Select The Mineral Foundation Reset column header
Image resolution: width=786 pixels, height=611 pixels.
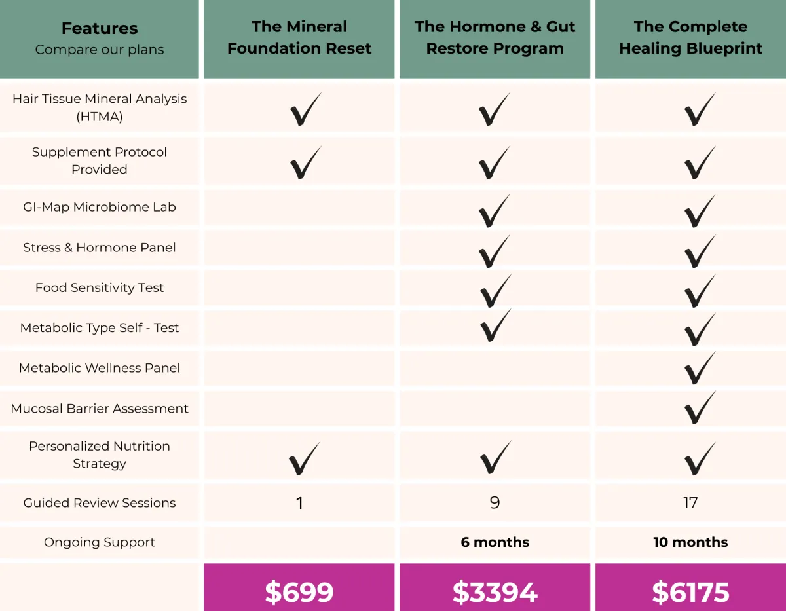coord(299,39)
